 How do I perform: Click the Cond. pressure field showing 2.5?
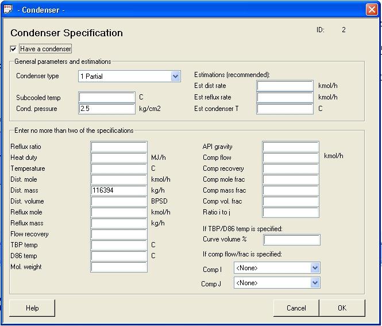[x=107, y=109]
